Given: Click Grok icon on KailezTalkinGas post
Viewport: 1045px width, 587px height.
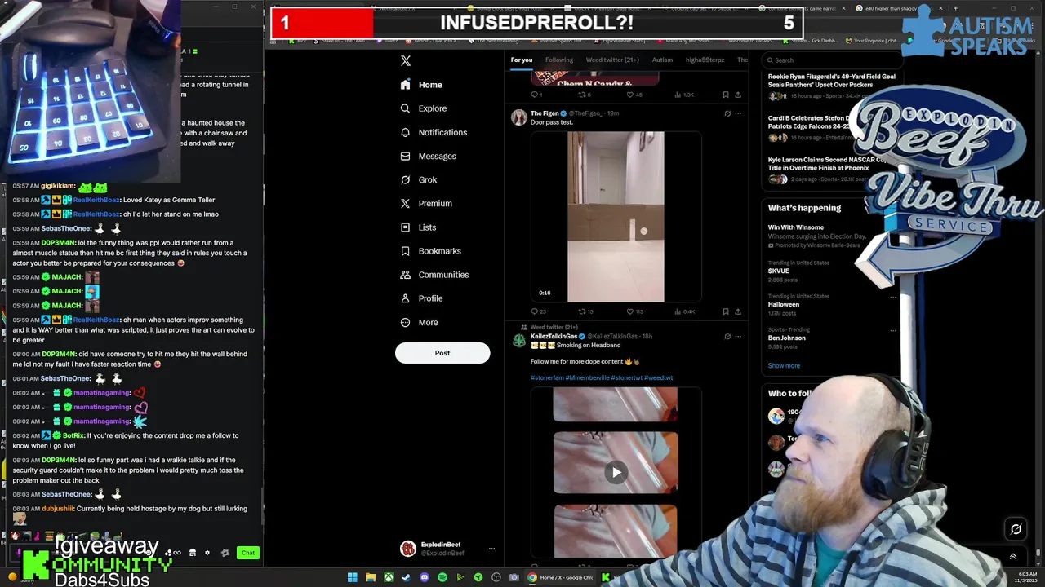Looking at the screenshot, I should pos(727,336).
